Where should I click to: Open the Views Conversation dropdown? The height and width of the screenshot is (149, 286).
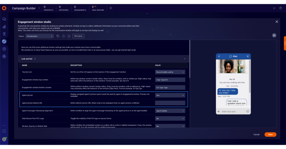point(40,36)
